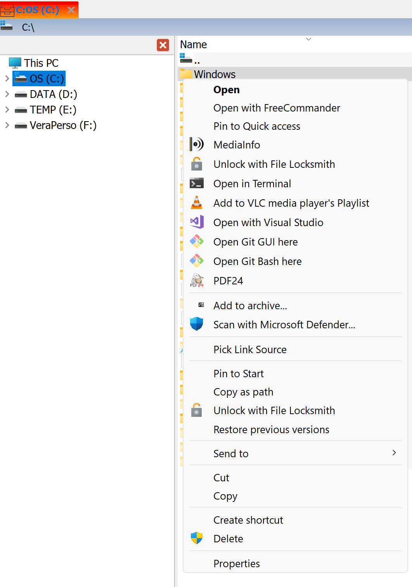
Task: Select Pin to Start
Action: pos(295,374)
